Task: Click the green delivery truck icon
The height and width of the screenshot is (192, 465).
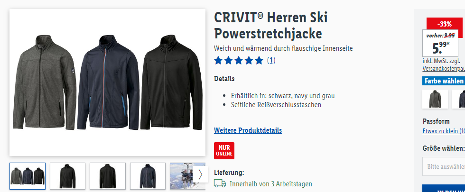Action: 220,184
